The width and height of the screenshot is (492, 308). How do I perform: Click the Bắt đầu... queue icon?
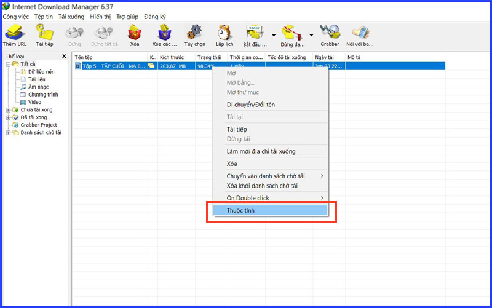coord(255,33)
